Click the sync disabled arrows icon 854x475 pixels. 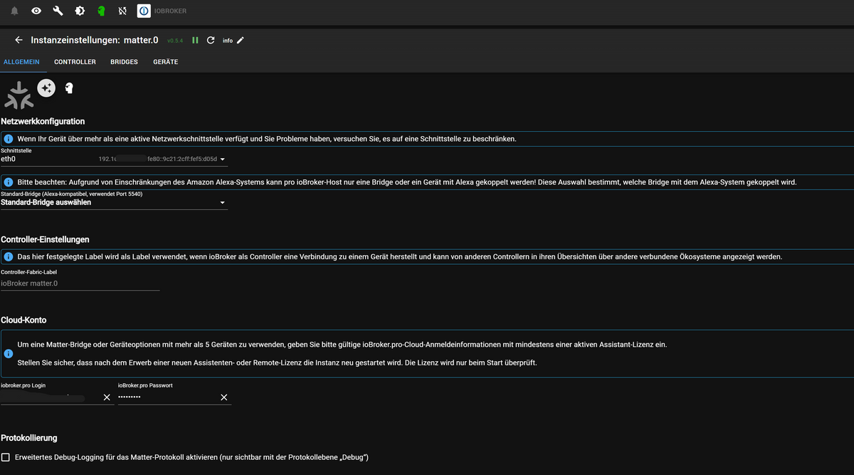(x=122, y=11)
